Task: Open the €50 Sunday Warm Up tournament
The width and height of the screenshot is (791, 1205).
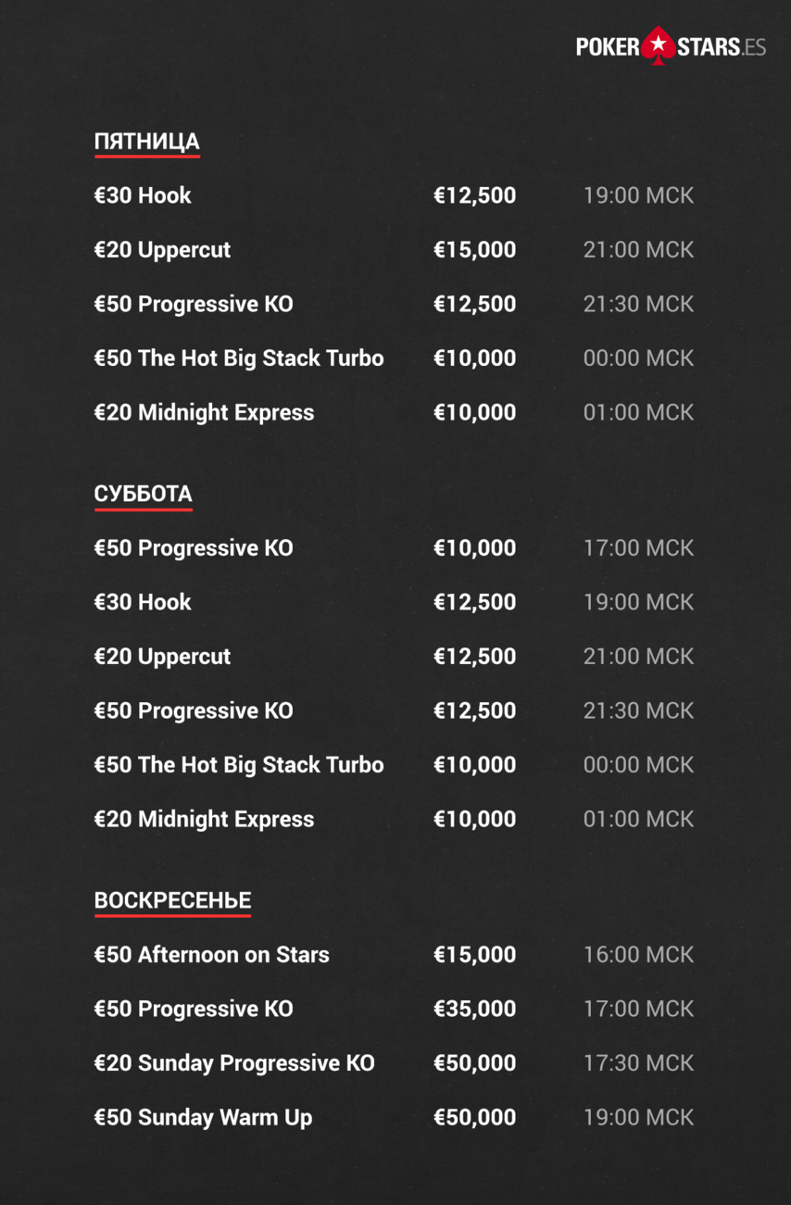Action: [x=204, y=1118]
